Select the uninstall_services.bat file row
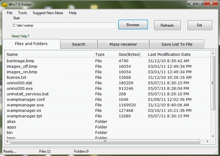The height and width of the screenshot is (156, 220). [108, 94]
